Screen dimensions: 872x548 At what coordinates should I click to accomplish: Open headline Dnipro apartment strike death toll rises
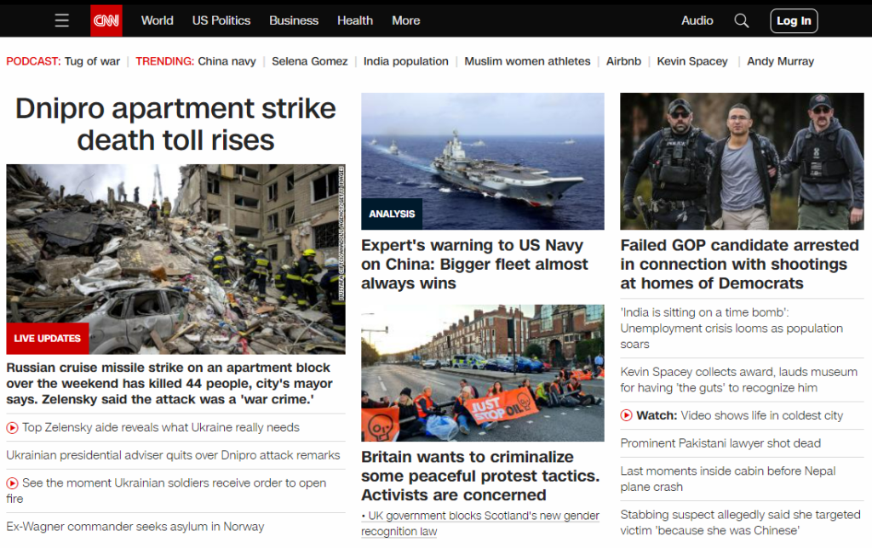pyautogui.click(x=175, y=124)
